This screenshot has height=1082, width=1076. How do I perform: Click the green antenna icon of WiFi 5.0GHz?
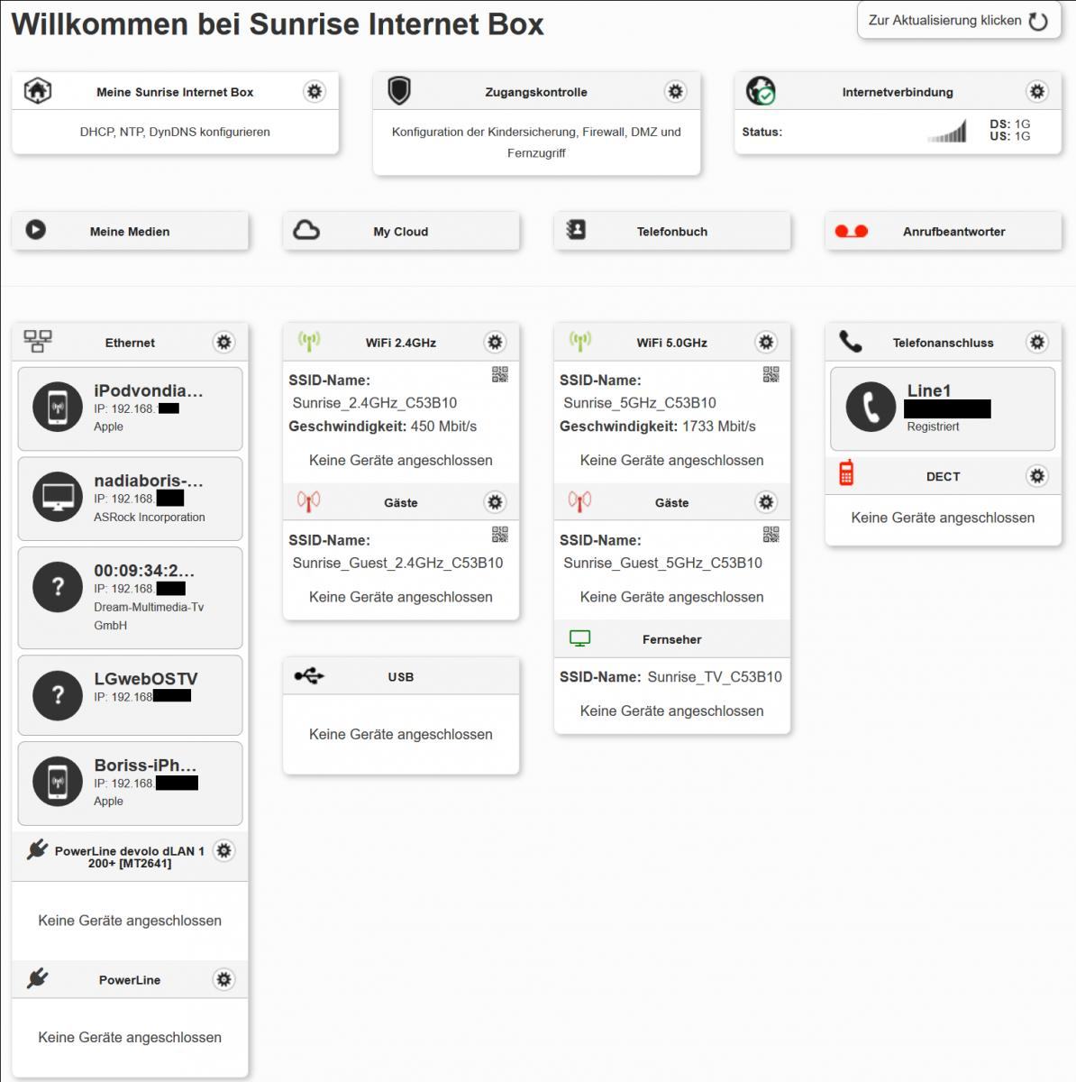pos(580,341)
